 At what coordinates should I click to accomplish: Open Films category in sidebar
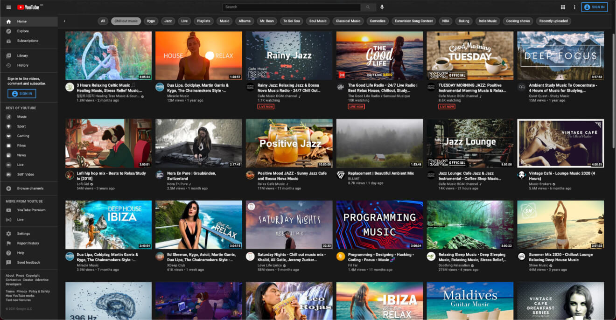point(29,146)
